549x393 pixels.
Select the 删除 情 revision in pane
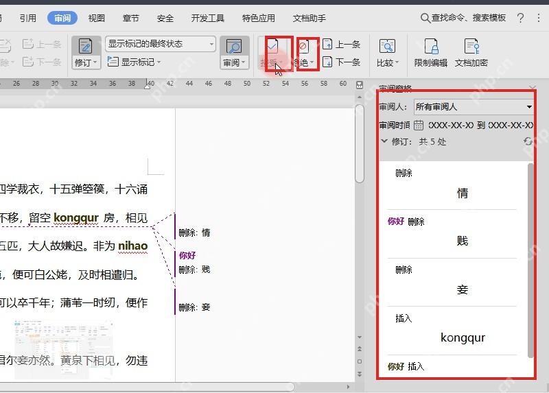(x=452, y=185)
